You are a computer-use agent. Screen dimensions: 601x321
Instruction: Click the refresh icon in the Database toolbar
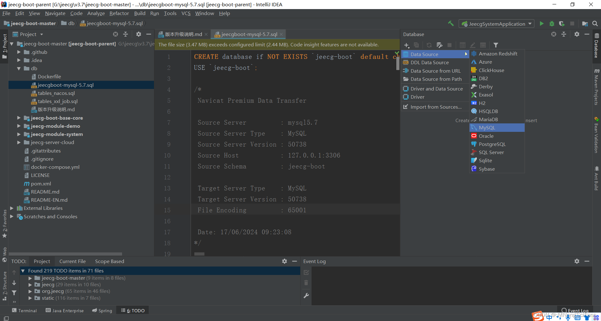[x=429, y=45]
